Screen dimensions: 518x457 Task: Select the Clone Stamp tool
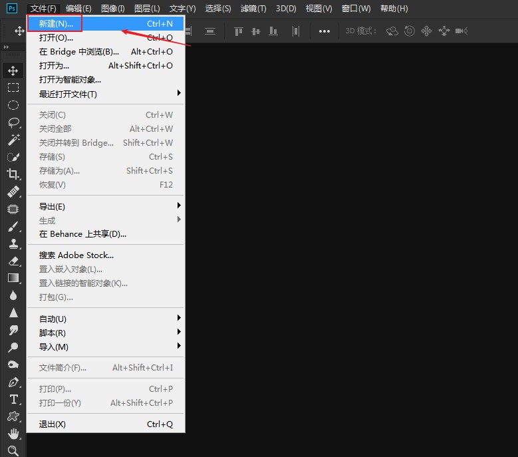pyautogui.click(x=13, y=244)
